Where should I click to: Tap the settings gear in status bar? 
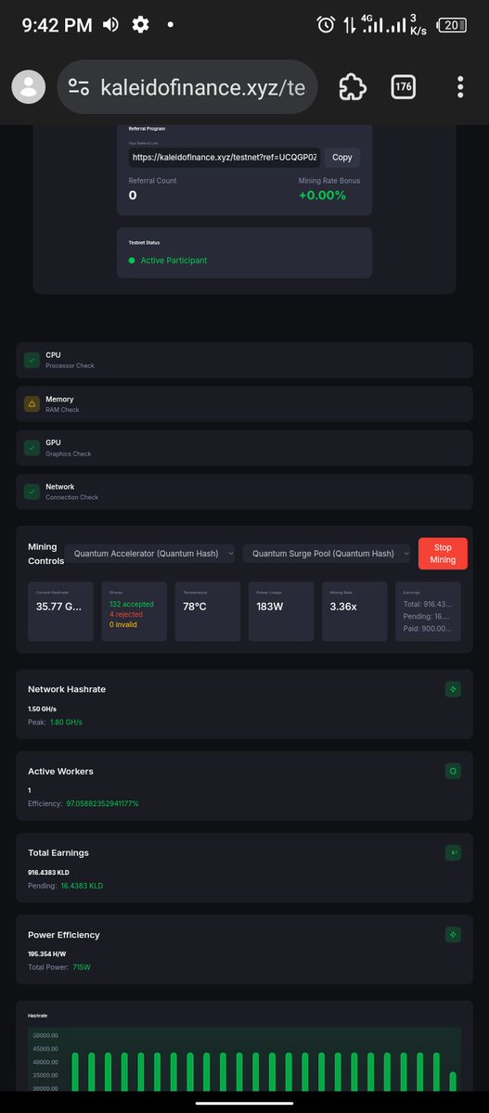141,25
